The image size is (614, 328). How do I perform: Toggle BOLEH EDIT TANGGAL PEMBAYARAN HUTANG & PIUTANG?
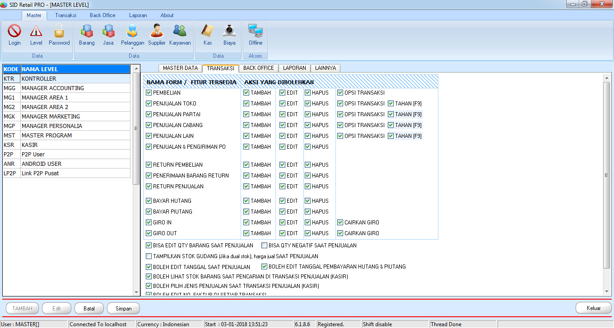(265, 267)
